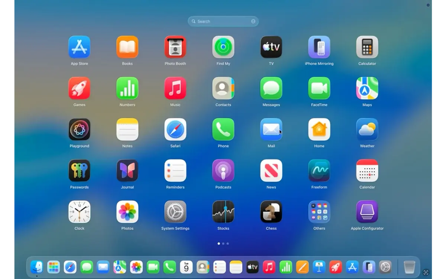Open FaceTime from the app grid
The width and height of the screenshot is (446, 279).
(x=319, y=88)
